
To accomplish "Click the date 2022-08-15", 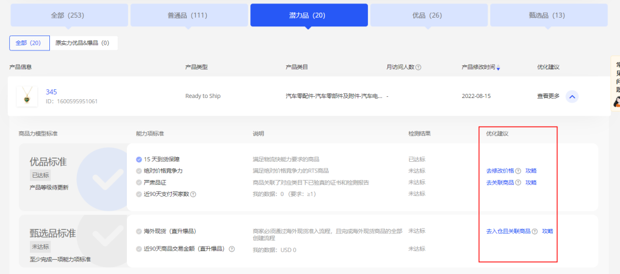I will (476, 96).
